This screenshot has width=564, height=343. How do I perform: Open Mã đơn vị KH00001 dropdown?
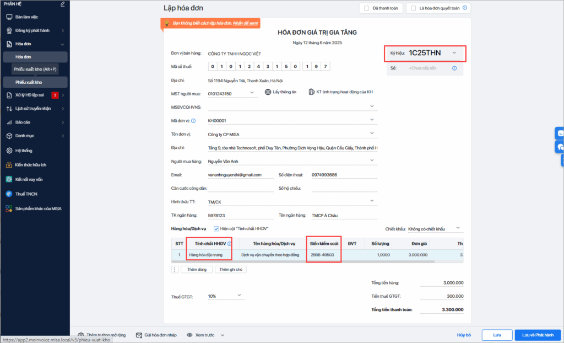pyautogui.click(x=372, y=120)
